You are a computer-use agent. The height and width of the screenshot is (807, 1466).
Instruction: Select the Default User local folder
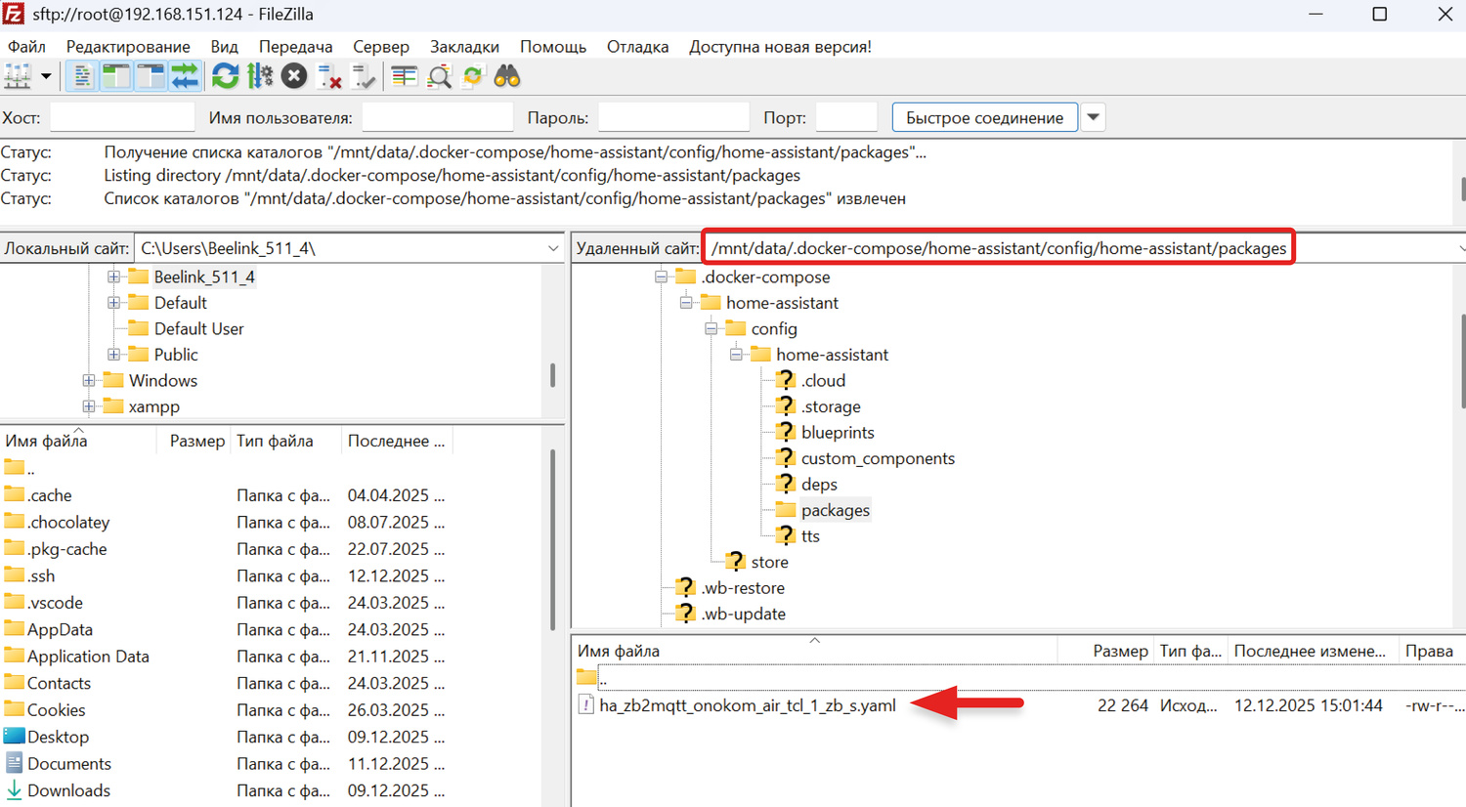(x=198, y=328)
